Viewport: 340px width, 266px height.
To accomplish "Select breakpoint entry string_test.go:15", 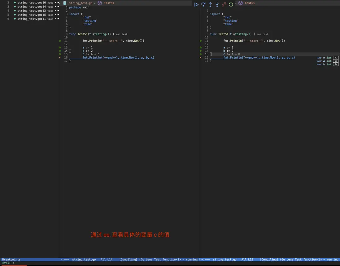I will (32, 15).
